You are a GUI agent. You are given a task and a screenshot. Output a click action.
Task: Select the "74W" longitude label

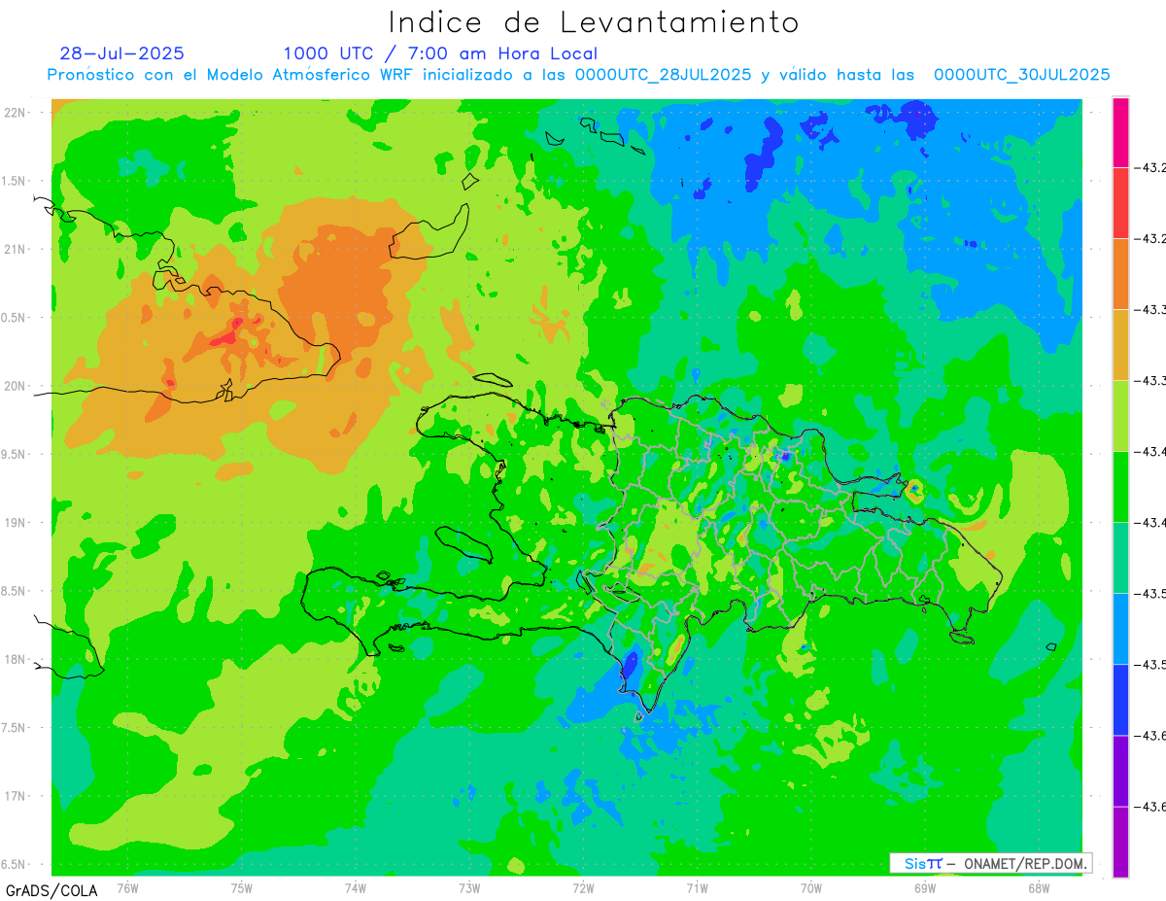point(355,887)
